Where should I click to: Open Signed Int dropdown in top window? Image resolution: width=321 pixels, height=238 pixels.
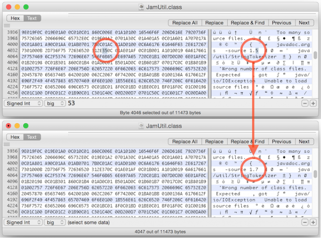[23, 103]
